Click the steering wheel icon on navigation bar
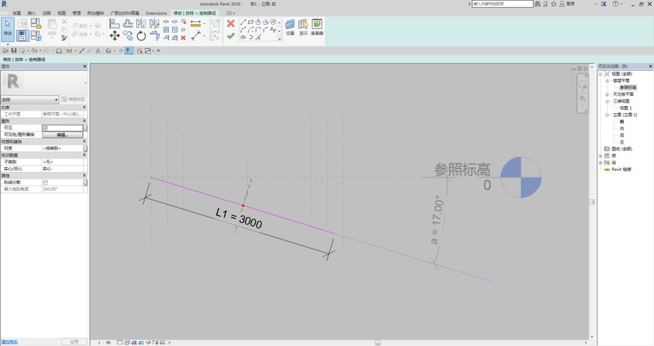 pos(583,85)
